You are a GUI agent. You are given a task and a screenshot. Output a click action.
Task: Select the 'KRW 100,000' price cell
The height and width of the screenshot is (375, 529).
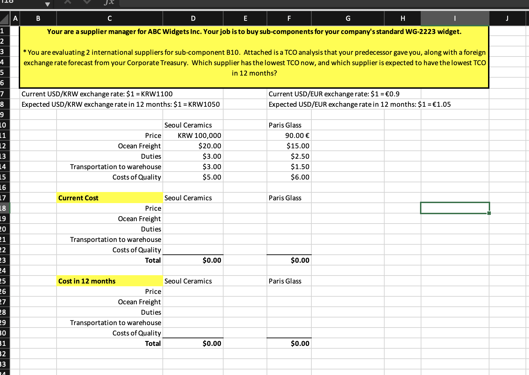coord(193,136)
